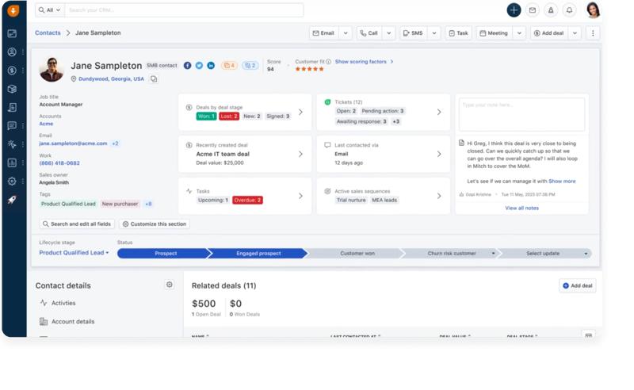Open the notifications bell
The height and width of the screenshot is (390, 634).
click(569, 10)
